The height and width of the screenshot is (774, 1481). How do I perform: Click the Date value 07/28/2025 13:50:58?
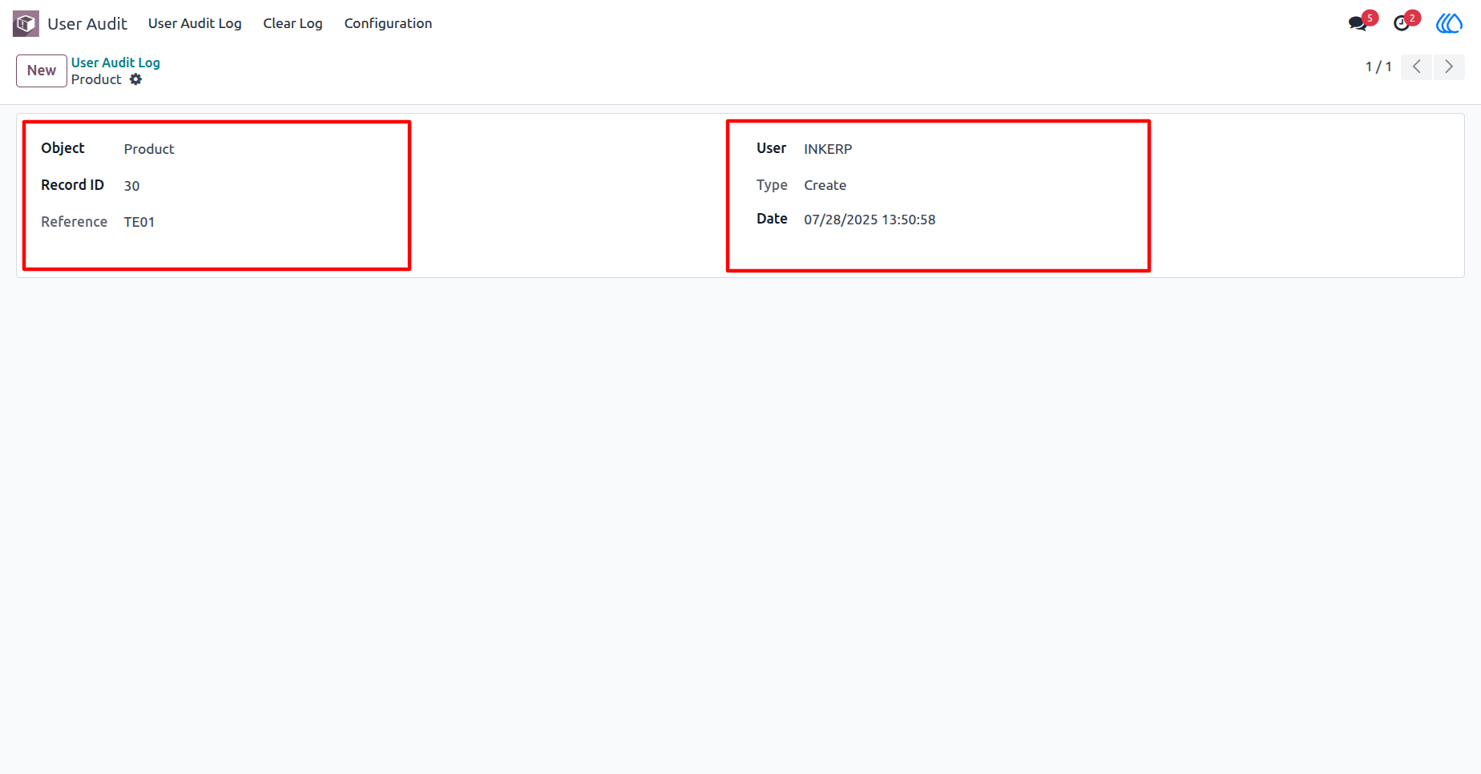[870, 220]
